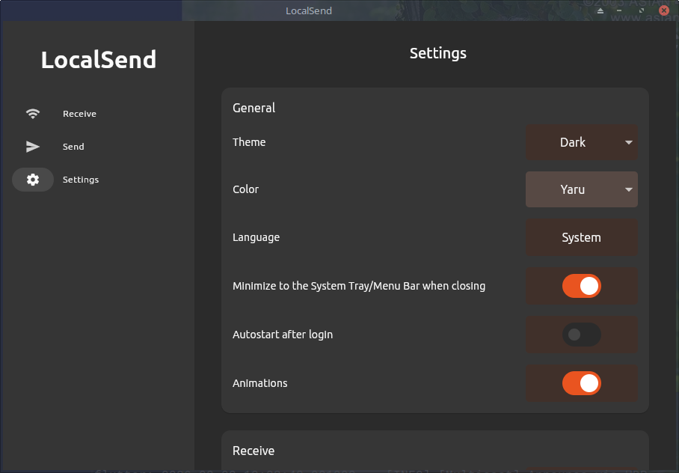679x473 pixels.
Task: Click the gear icon in sidebar
Action: pos(33,180)
